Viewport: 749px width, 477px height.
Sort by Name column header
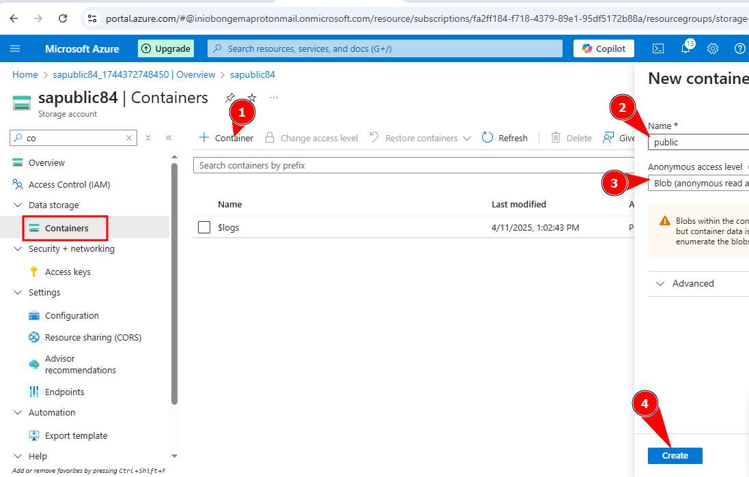coord(230,204)
